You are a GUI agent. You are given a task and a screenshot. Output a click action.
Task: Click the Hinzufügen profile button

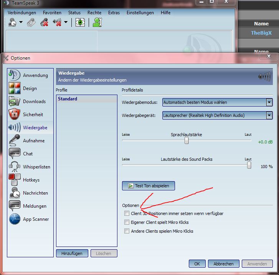pos(72,253)
